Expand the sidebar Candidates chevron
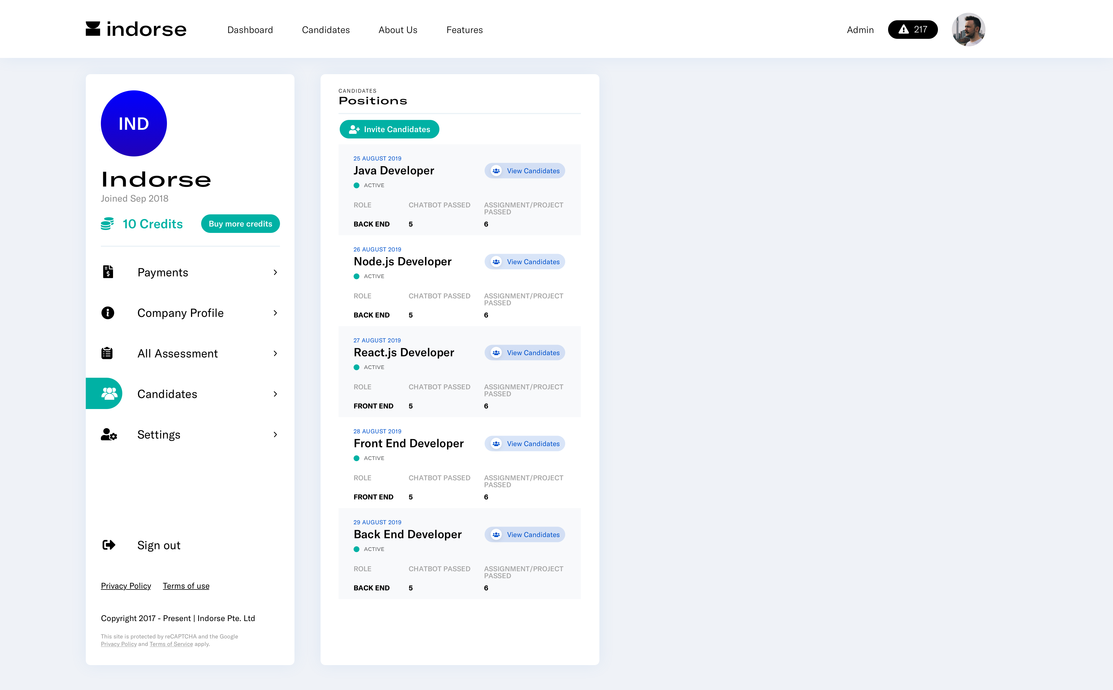Screen dimensions: 1113x690 [275, 394]
